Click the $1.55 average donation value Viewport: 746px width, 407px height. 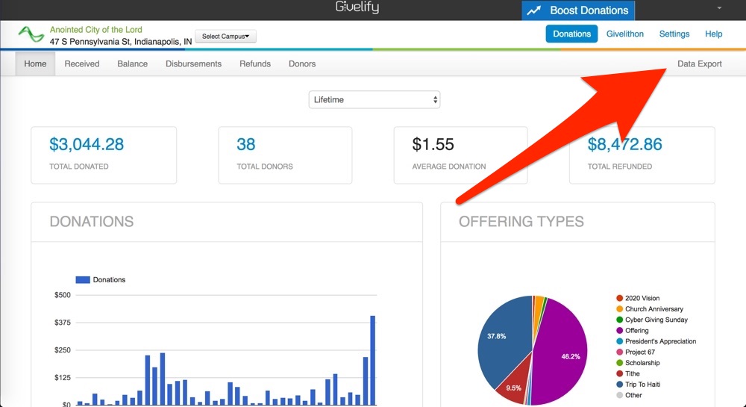pyautogui.click(x=433, y=144)
